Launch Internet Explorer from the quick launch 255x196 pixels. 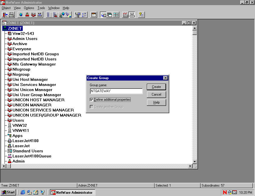click(23, 192)
